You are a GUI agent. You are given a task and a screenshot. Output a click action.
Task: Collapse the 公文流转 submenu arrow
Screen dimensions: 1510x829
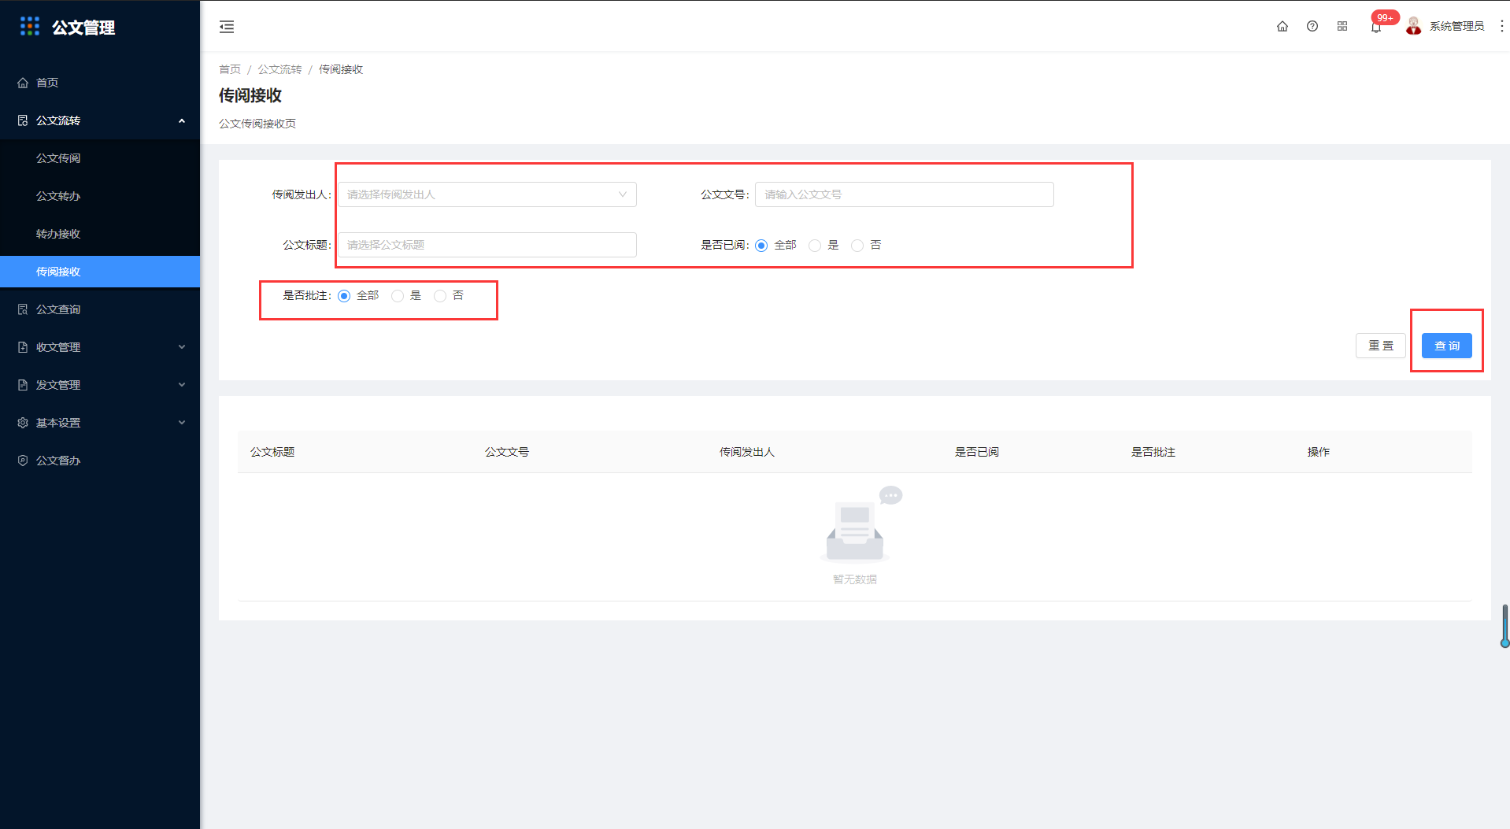(182, 120)
